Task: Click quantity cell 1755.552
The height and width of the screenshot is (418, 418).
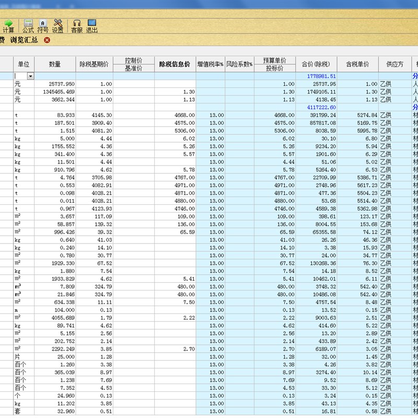Action: pos(55,146)
